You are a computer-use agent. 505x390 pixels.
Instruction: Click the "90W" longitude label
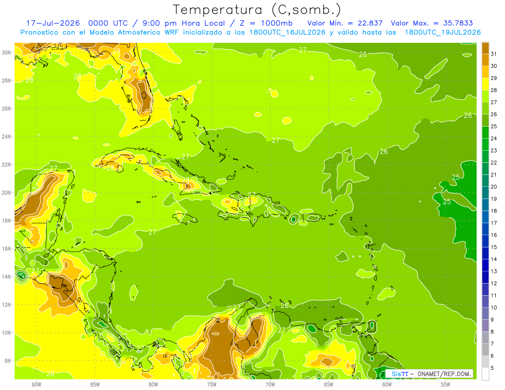(37, 385)
